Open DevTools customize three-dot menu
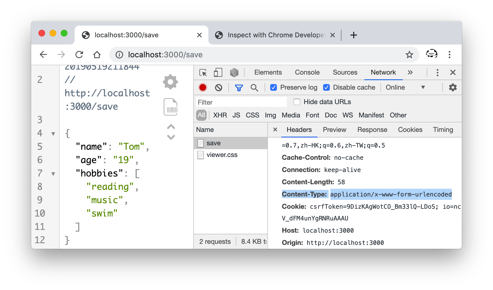Screen dimensions: 493x290 tap(437, 73)
